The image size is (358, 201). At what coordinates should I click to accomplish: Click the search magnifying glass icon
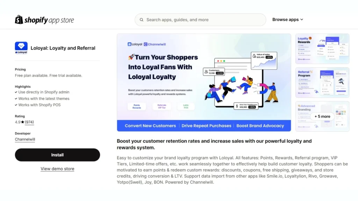tap(141, 20)
